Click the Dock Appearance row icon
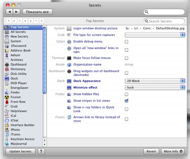 click(x=69, y=81)
